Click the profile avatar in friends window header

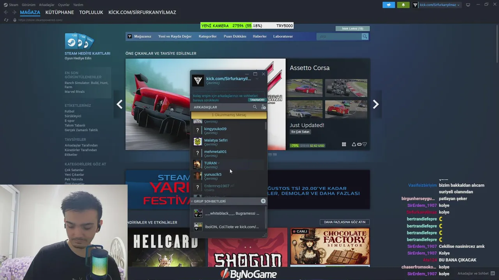(198, 80)
